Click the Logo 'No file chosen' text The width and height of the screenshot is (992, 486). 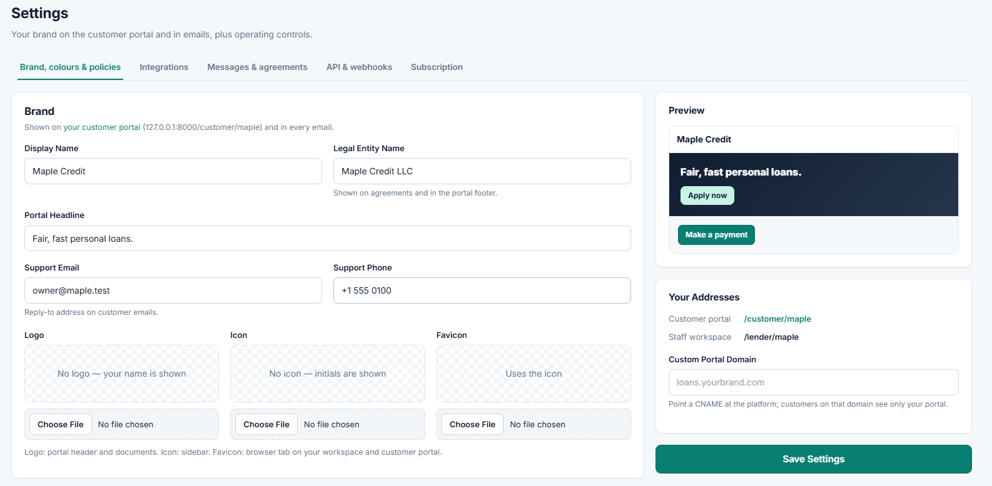[x=126, y=424]
